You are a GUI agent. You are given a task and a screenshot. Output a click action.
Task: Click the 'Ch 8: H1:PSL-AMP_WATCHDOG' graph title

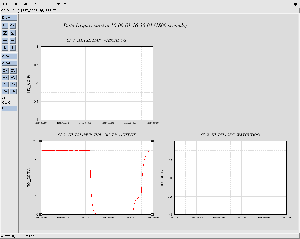pyautogui.click(x=96, y=40)
